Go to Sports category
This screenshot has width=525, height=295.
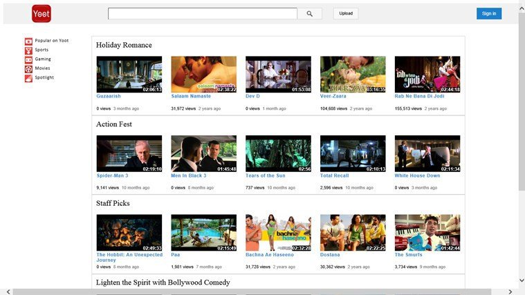pos(42,50)
